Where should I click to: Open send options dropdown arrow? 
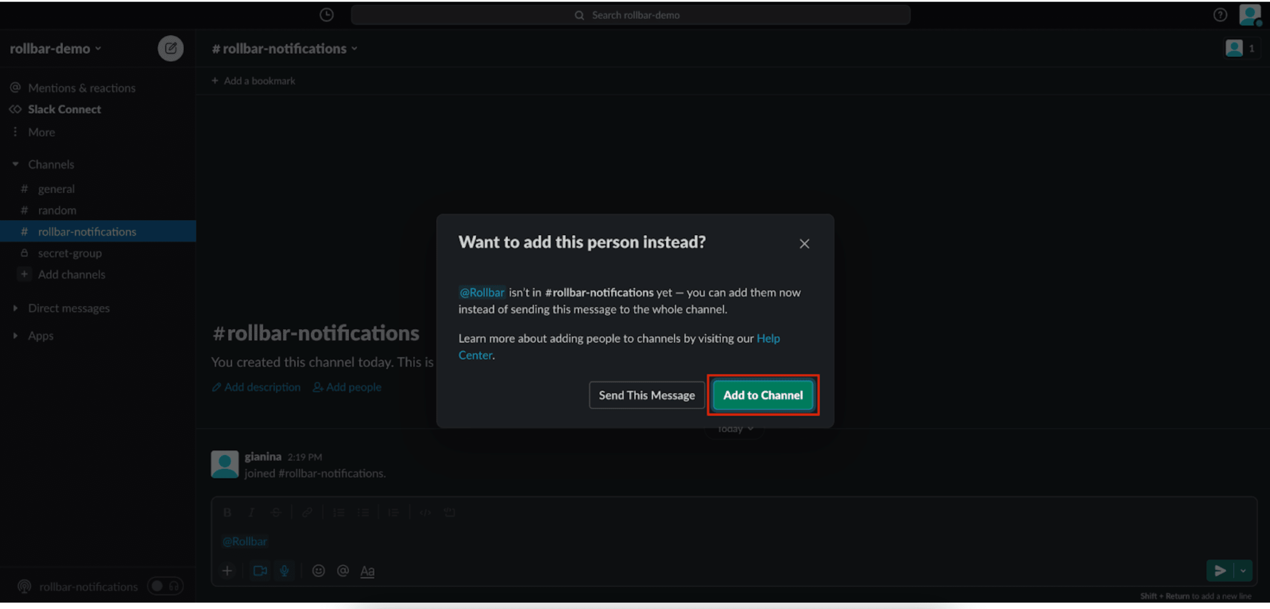tap(1243, 571)
